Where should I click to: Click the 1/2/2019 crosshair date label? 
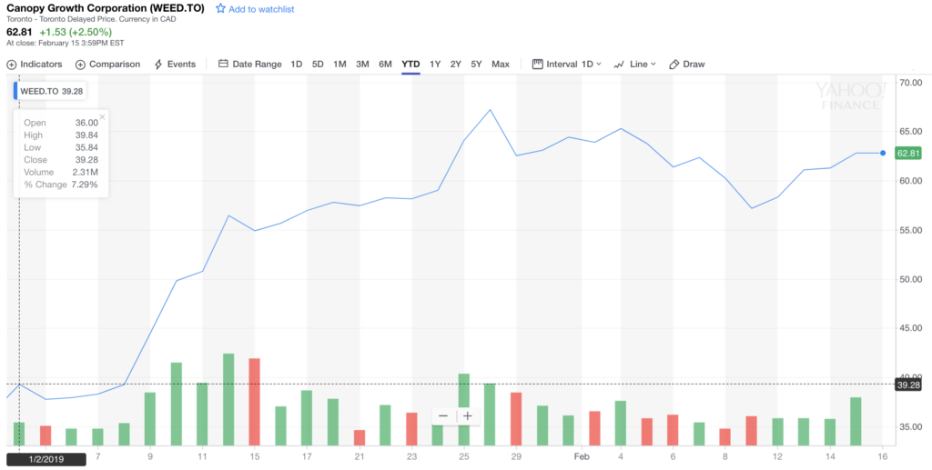(x=46, y=459)
